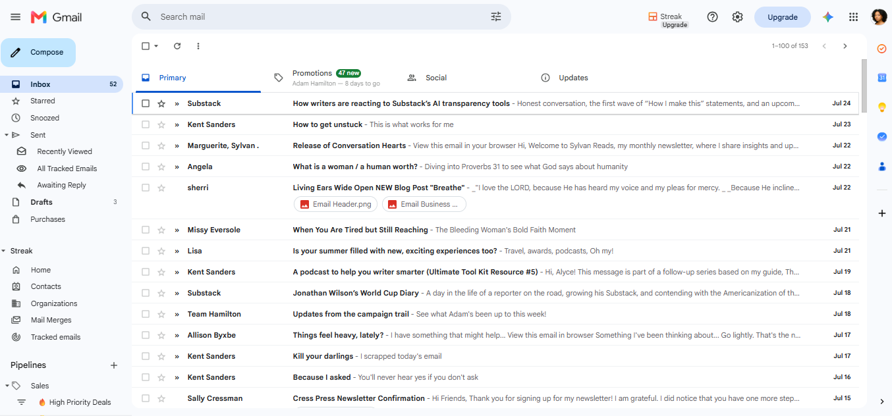Star the sherri email

point(161,188)
